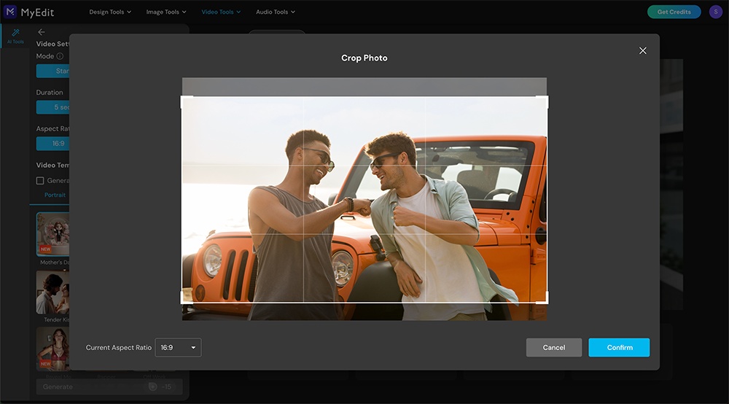Open the AI Tools sidebar icon
729x404 pixels.
point(15,36)
